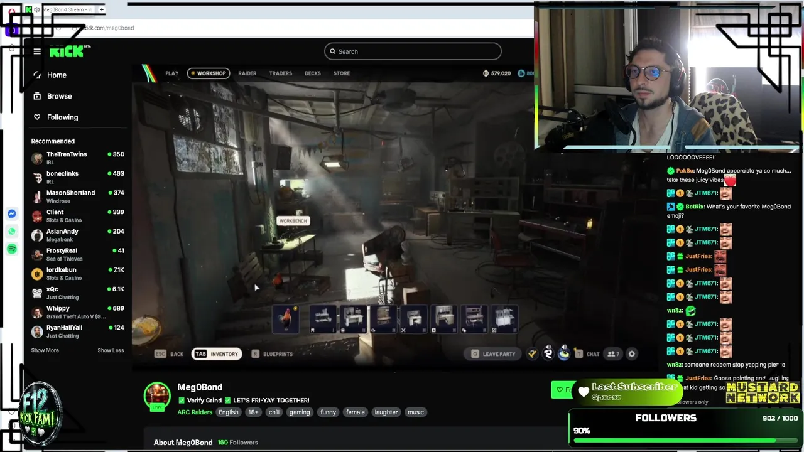Click the TAB INVENTORY button
The image size is (804, 452).
pos(217,354)
